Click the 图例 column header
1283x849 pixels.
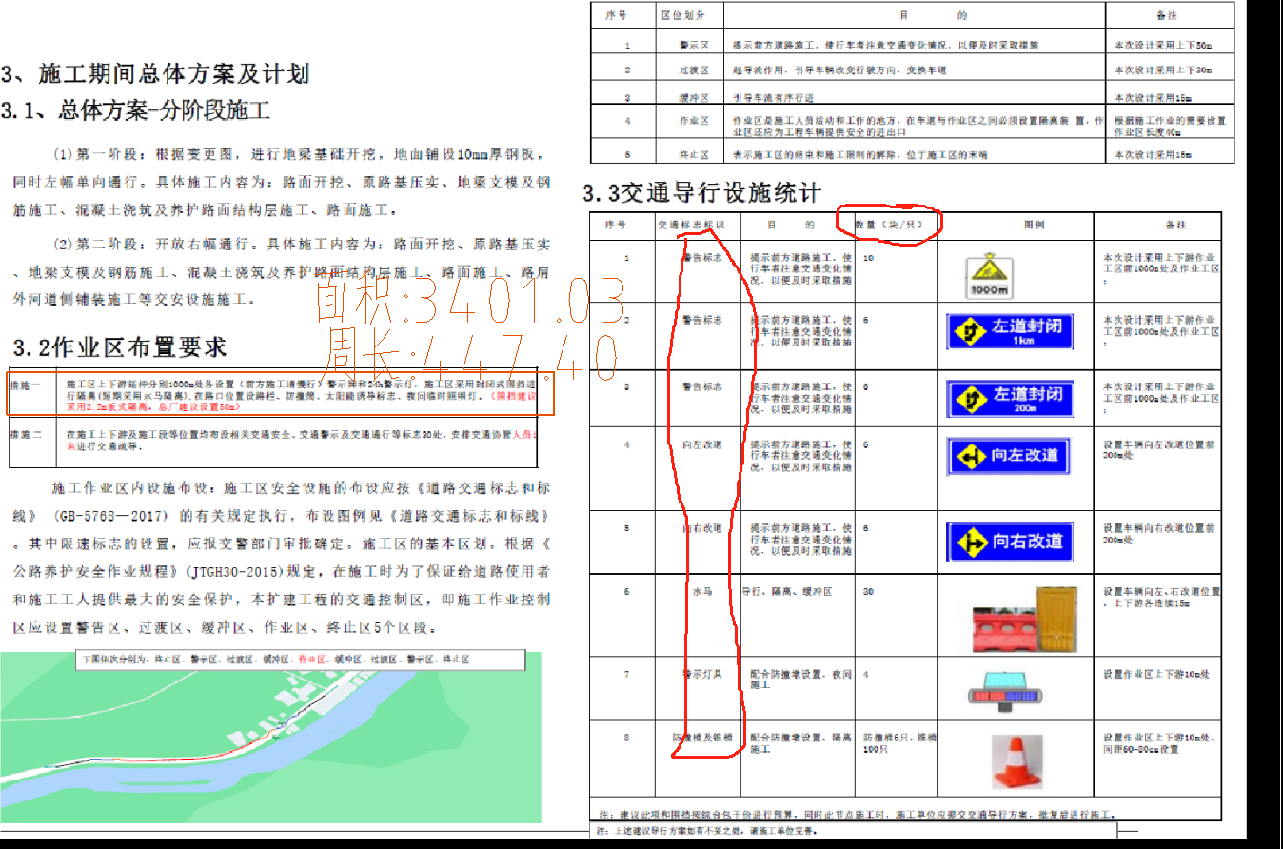tap(1035, 226)
